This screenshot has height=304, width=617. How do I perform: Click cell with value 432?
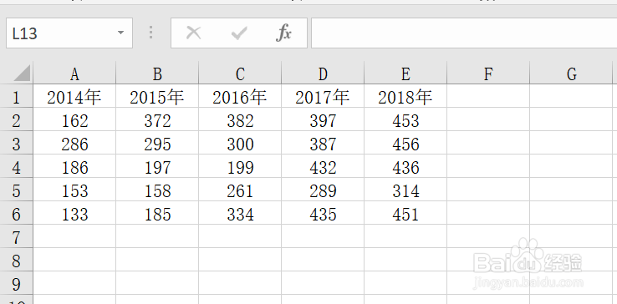[x=323, y=166]
